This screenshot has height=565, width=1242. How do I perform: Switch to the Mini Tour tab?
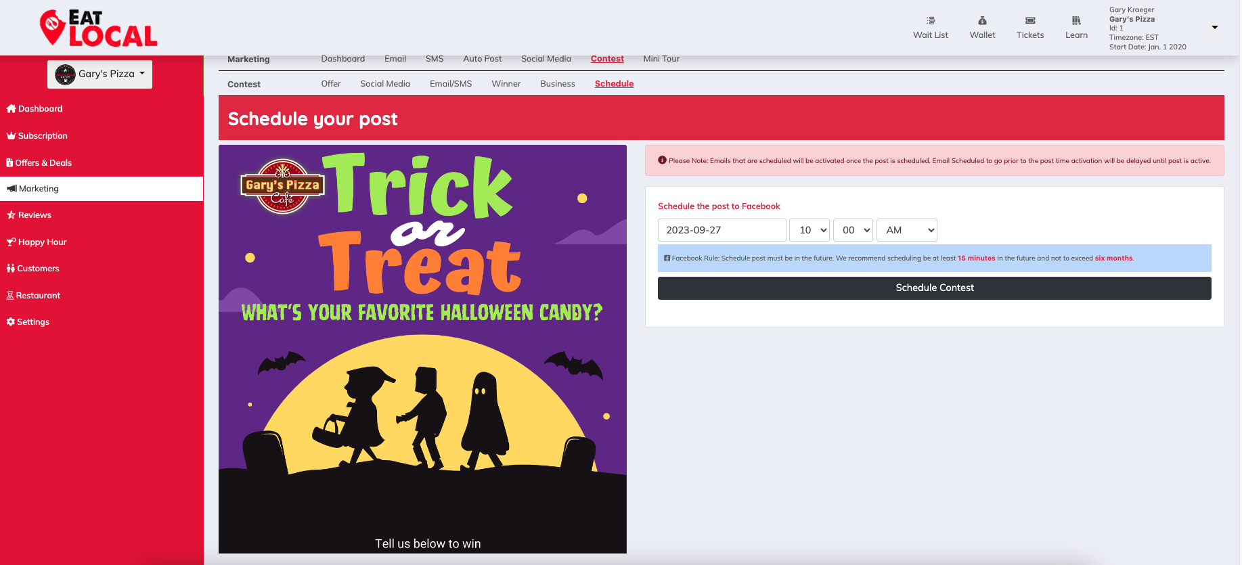coord(661,59)
